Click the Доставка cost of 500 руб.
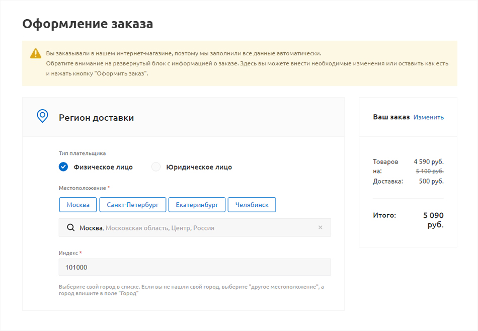Screen dimensions: 478x331 coord(431,181)
